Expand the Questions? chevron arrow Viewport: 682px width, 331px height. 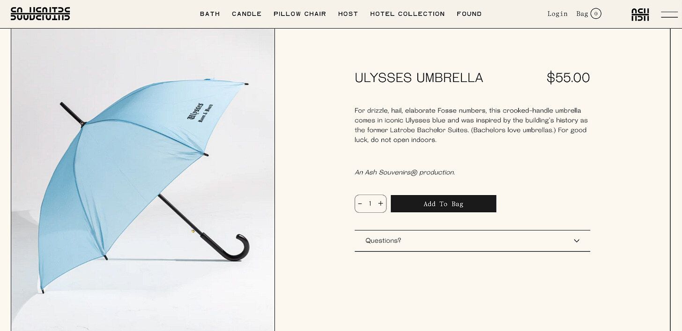click(577, 241)
